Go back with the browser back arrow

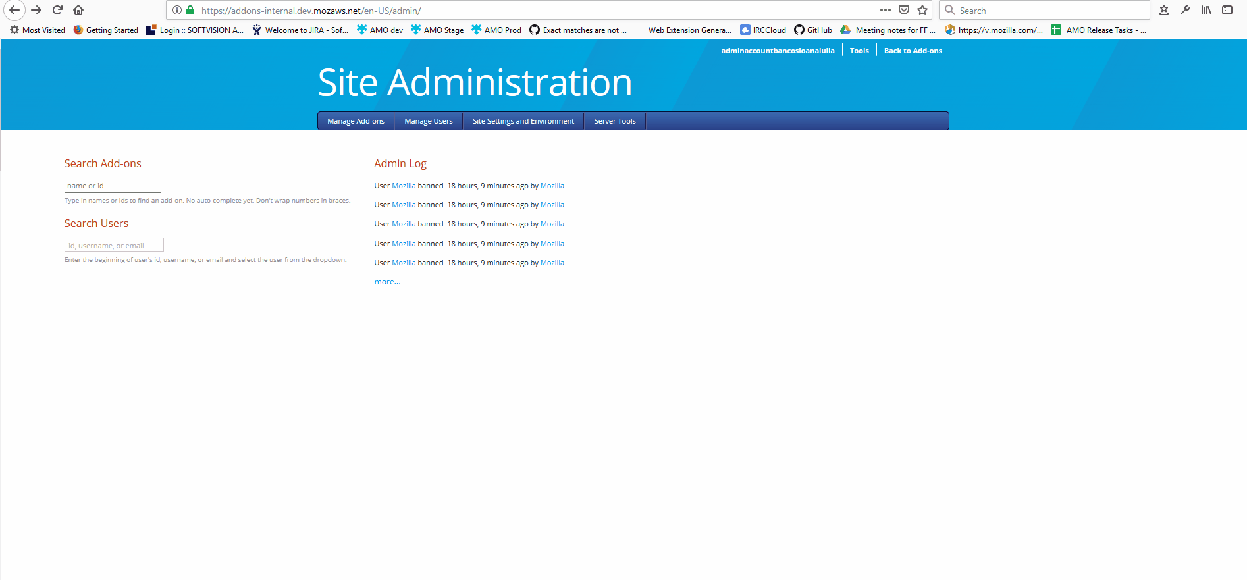(14, 10)
